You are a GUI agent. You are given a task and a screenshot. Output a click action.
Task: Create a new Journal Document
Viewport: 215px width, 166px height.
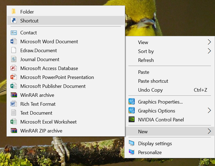66,59
